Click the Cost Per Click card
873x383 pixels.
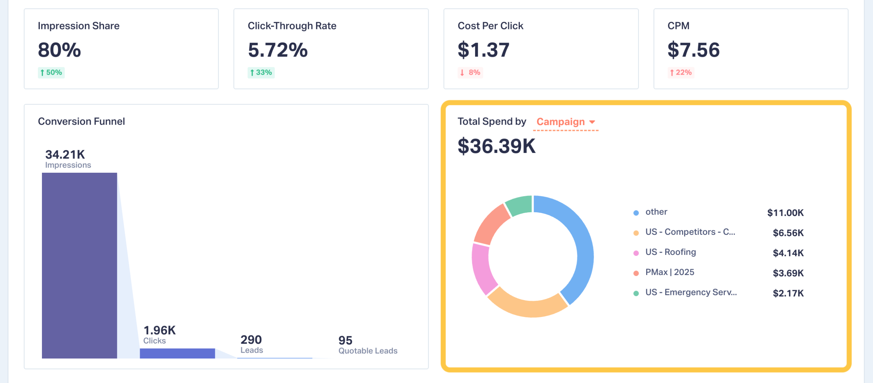(x=541, y=49)
